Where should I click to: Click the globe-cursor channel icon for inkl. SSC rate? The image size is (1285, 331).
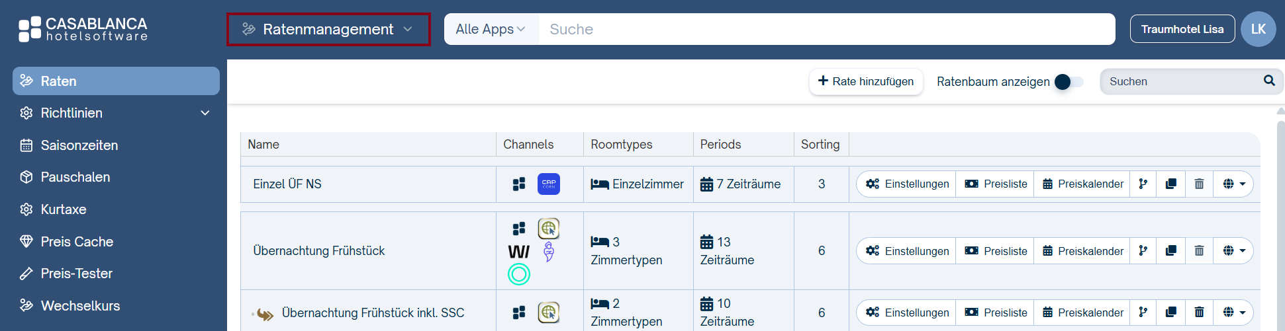click(x=549, y=312)
